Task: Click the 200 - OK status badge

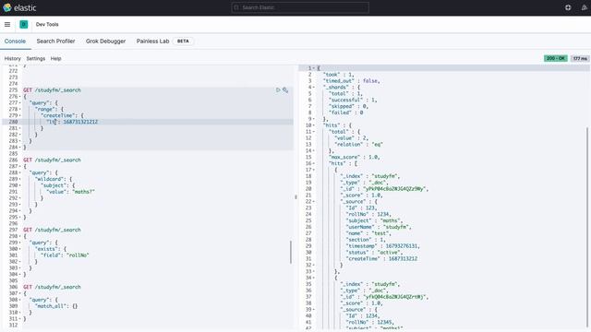Action: click(x=556, y=58)
